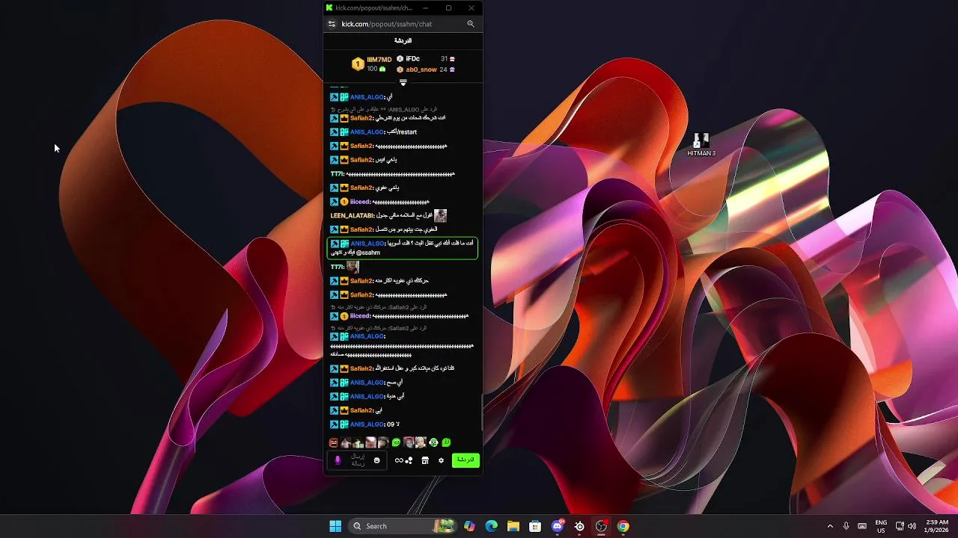Show hidden tray icons chevron

click(x=829, y=526)
